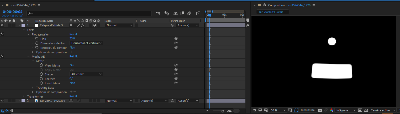The width and height of the screenshot is (400, 114).
Task: Open the composition mini-flowchart
Action: (x=158, y=13)
